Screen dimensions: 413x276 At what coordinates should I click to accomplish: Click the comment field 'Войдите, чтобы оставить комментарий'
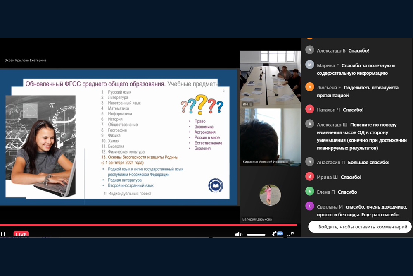359,227
